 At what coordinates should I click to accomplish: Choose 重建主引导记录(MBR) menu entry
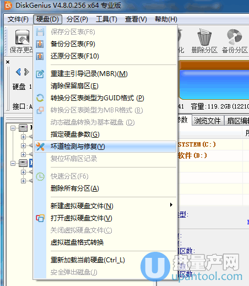click(105, 74)
